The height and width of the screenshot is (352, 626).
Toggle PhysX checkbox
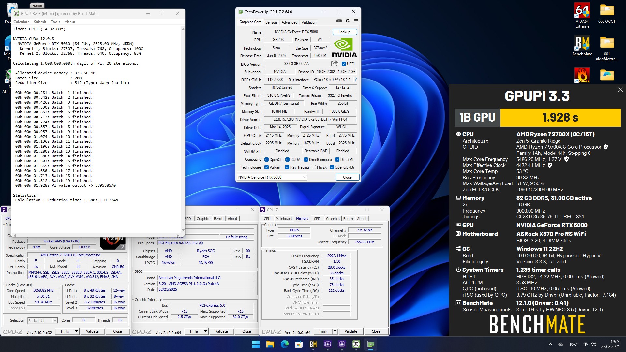click(x=314, y=167)
